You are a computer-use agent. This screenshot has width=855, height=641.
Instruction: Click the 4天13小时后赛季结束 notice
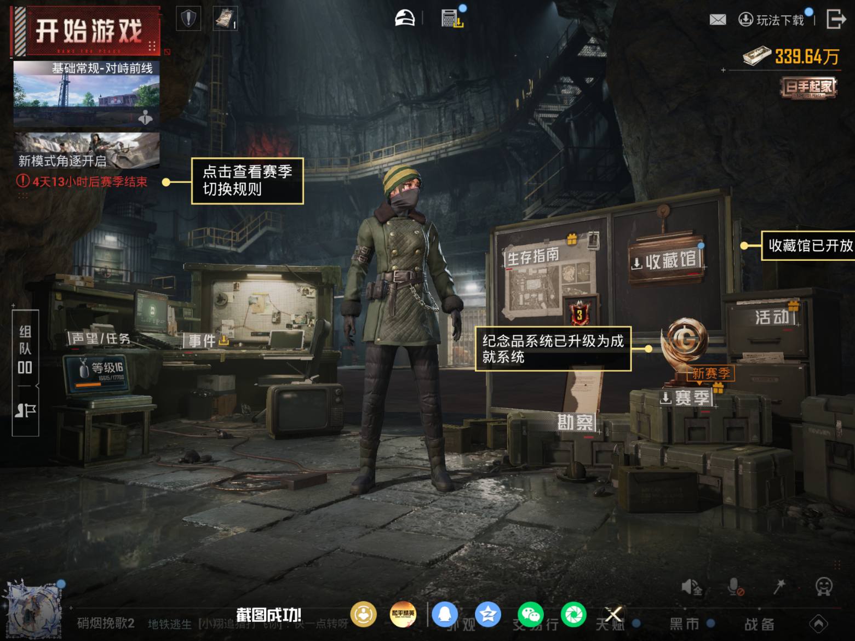click(82, 181)
